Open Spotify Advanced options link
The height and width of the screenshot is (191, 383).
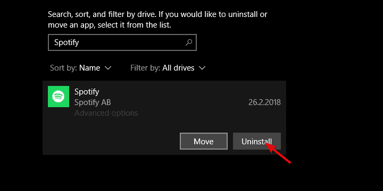pos(106,113)
